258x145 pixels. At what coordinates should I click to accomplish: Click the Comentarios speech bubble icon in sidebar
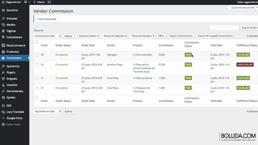pos(3,37)
